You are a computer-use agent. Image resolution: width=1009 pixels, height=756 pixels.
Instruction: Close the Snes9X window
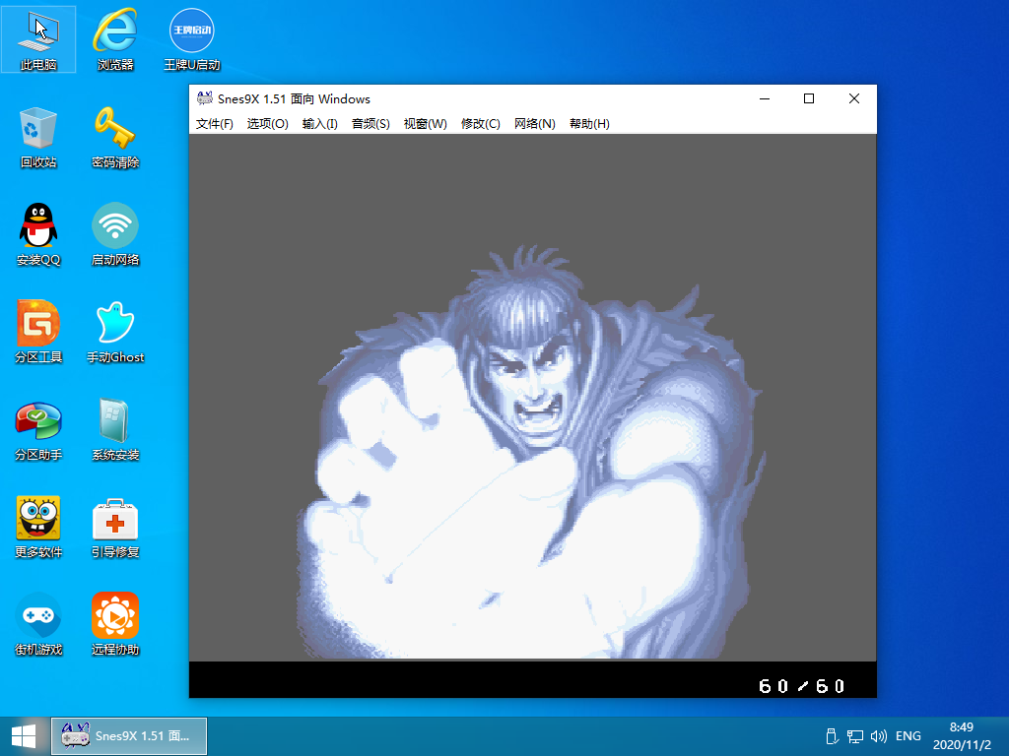click(x=854, y=98)
